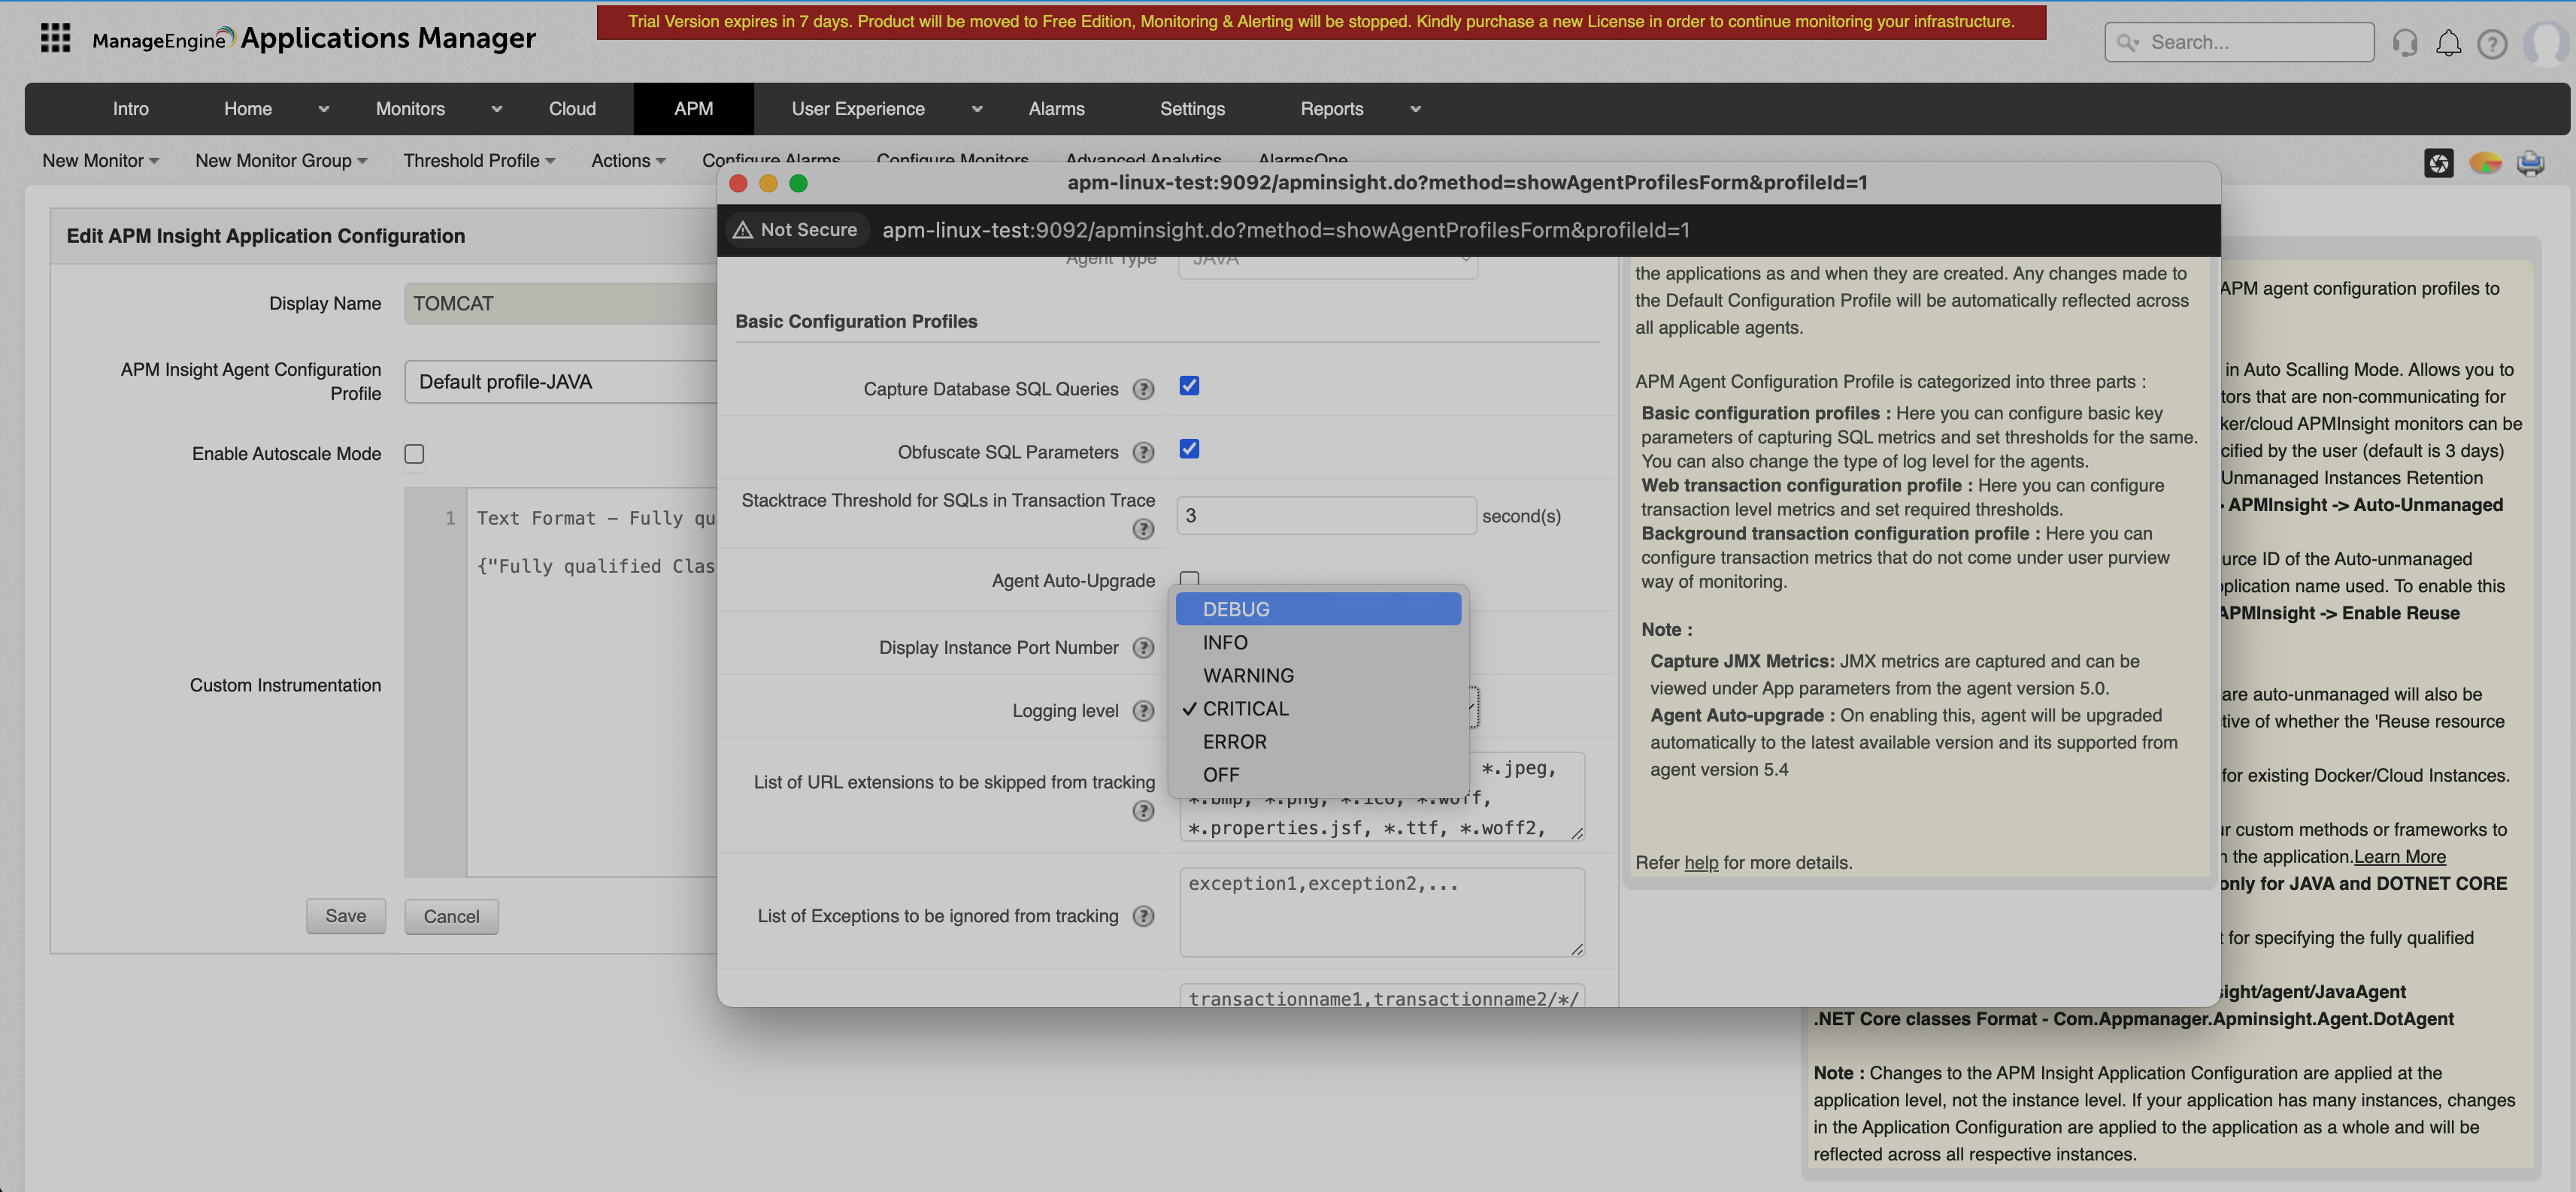Toggle the Obfuscate SQL Parameters checkbox

coord(1189,449)
